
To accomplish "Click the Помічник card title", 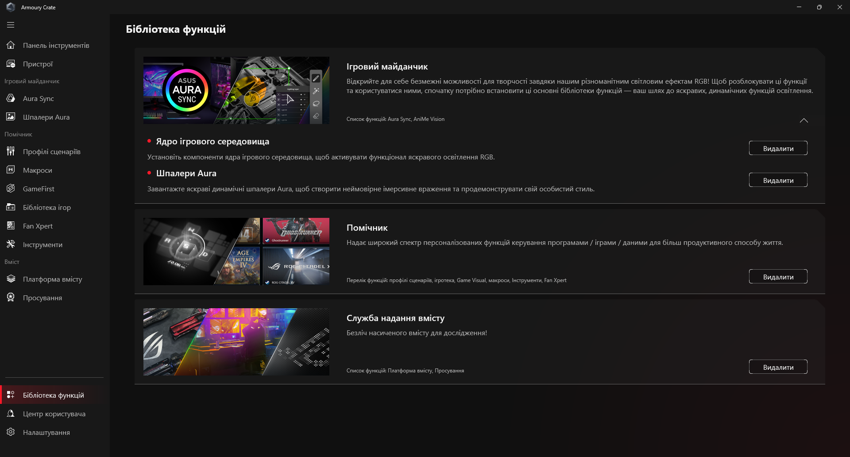I will coord(367,228).
